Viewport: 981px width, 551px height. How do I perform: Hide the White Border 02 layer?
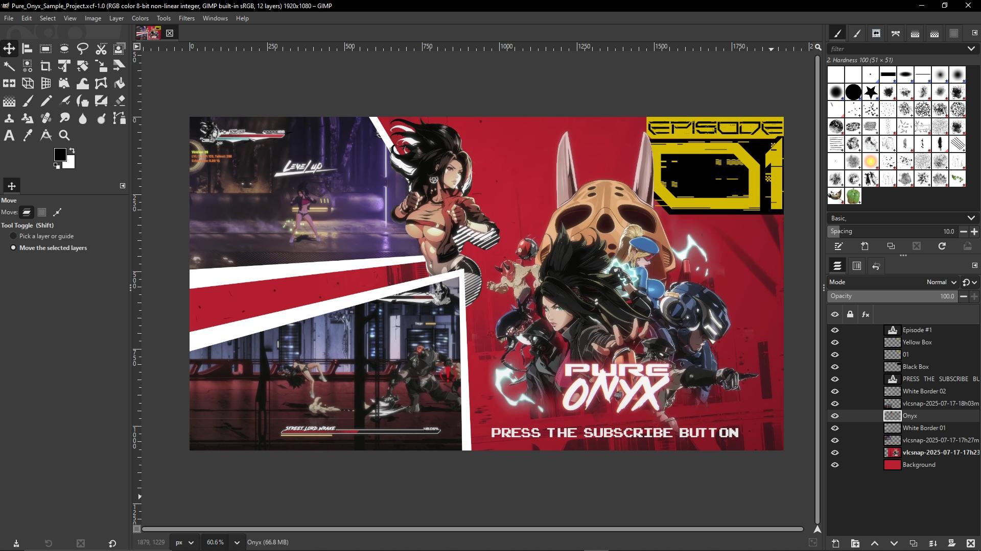(835, 391)
